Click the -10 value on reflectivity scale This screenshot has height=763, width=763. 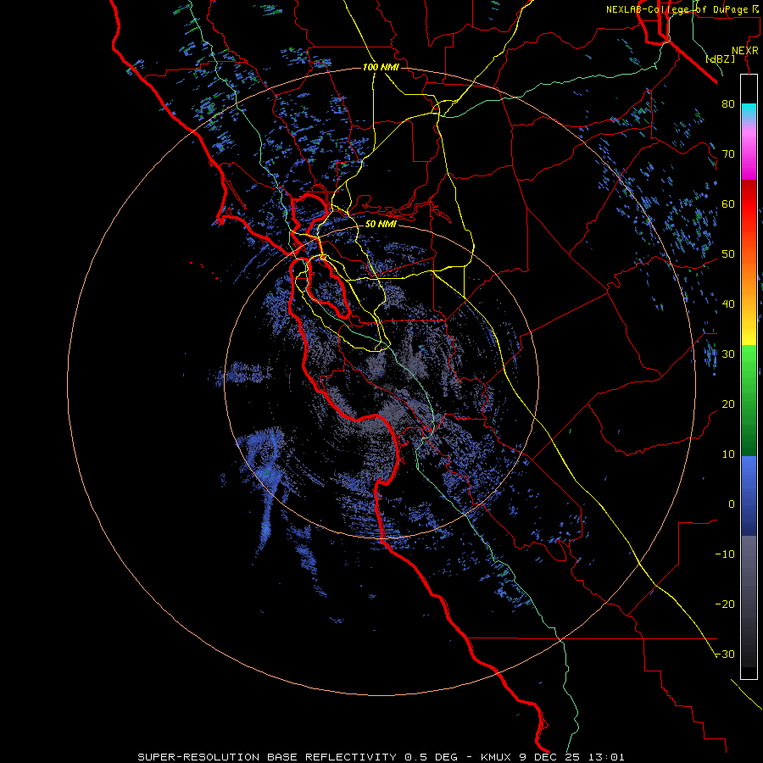(x=725, y=554)
